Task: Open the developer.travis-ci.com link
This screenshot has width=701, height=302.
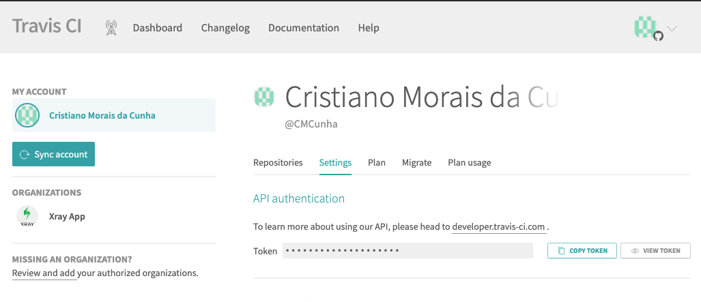Action: (x=499, y=227)
